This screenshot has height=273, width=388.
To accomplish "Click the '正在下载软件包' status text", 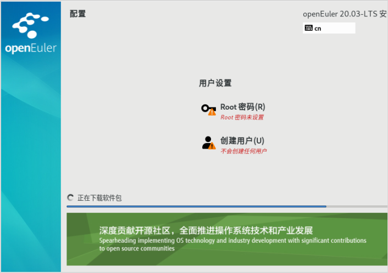I will (x=99, y=198).
